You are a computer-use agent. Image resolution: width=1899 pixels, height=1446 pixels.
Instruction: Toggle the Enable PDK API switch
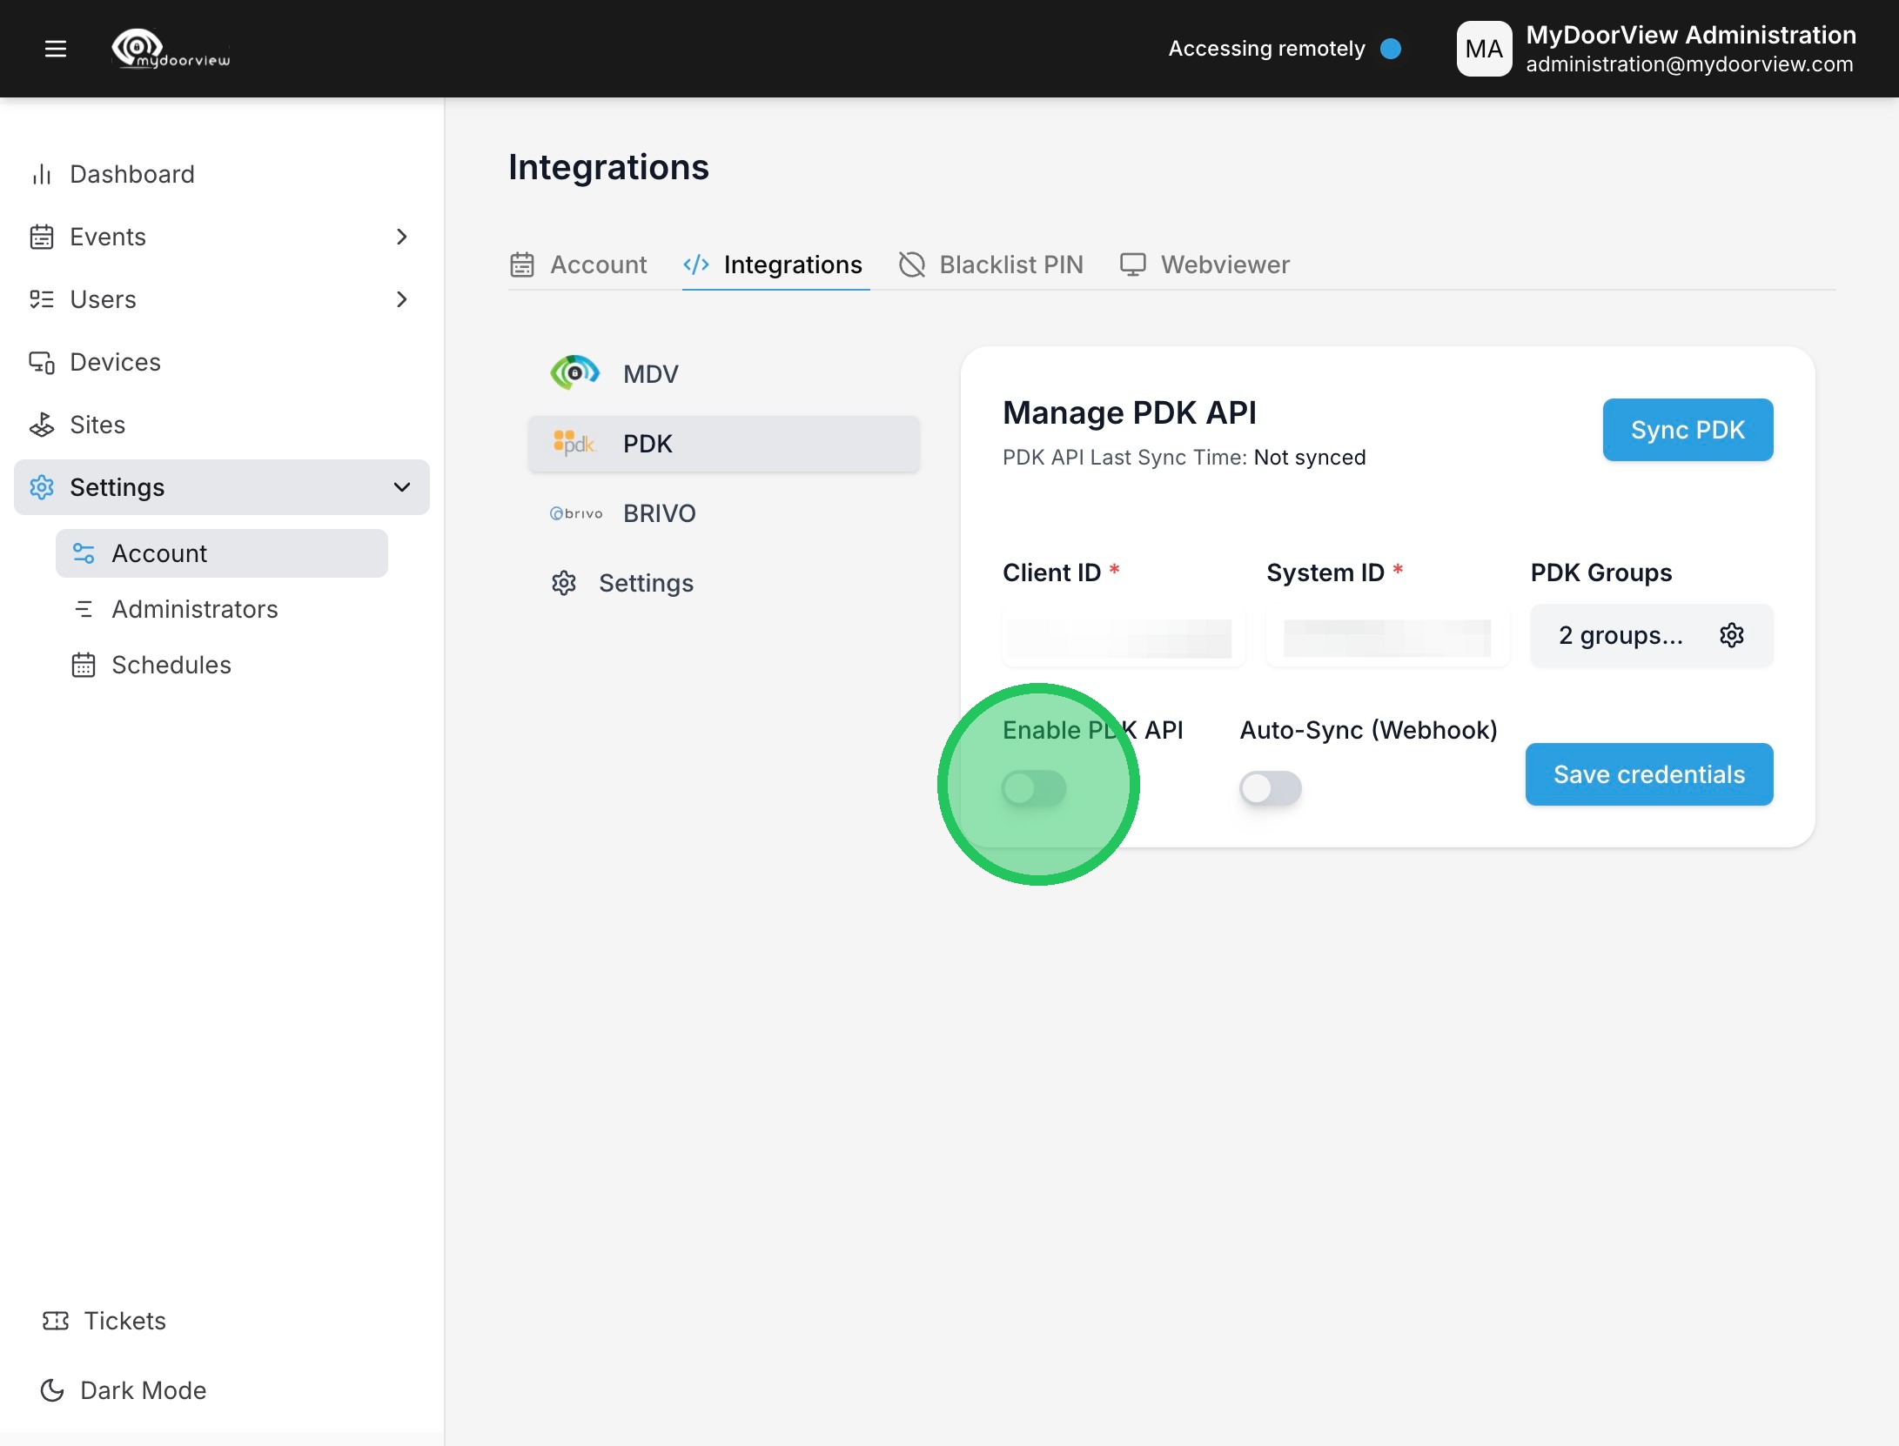coord(1034,788)
